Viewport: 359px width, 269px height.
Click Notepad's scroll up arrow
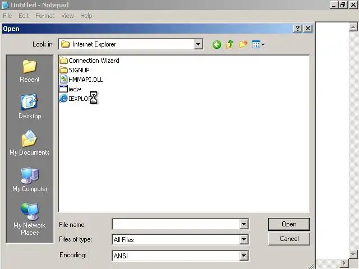(353, 27)
